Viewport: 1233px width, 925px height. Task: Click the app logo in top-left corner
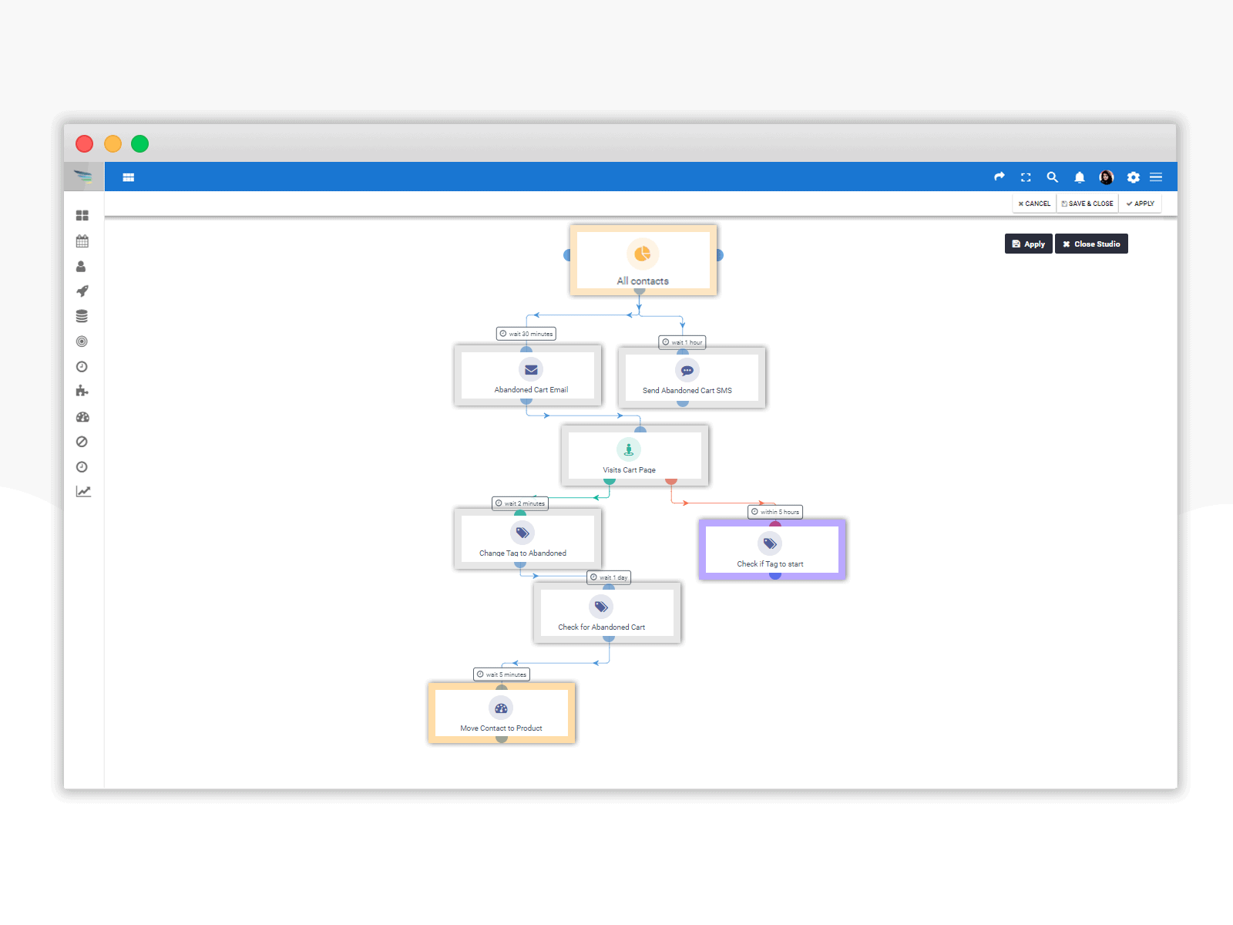(83, 177)
